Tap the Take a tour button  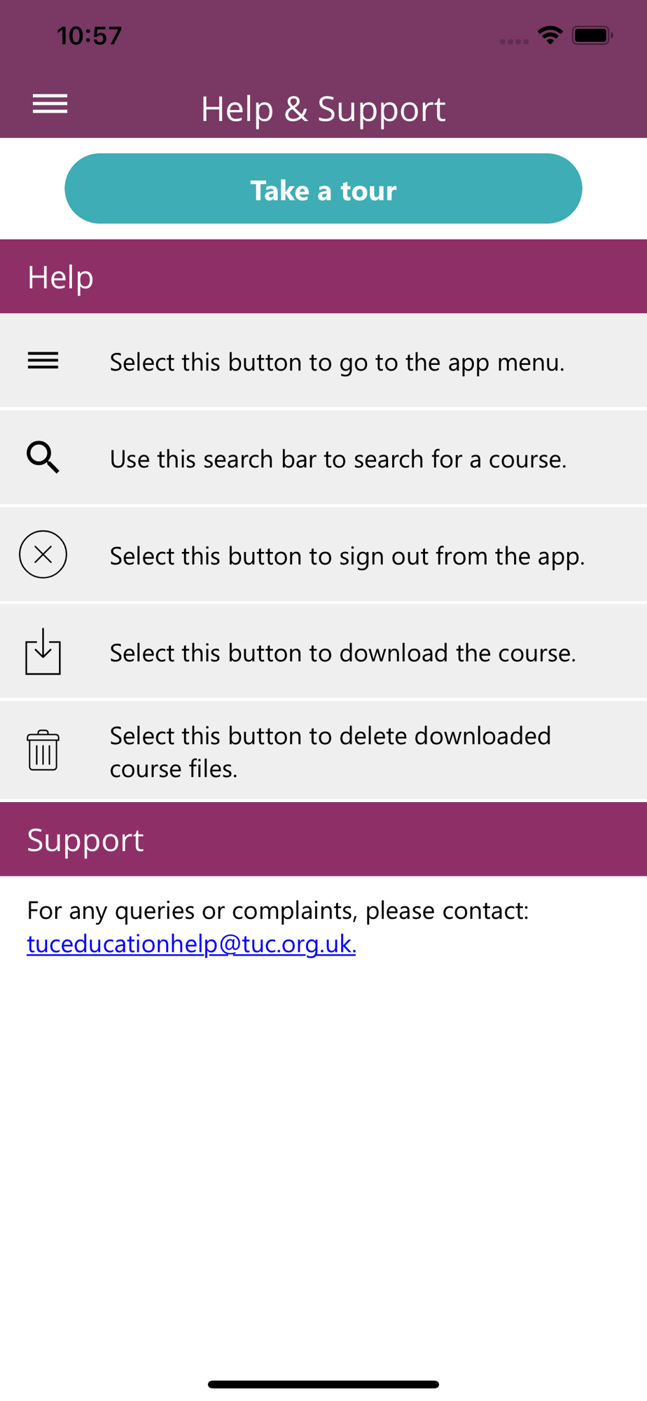323,188
